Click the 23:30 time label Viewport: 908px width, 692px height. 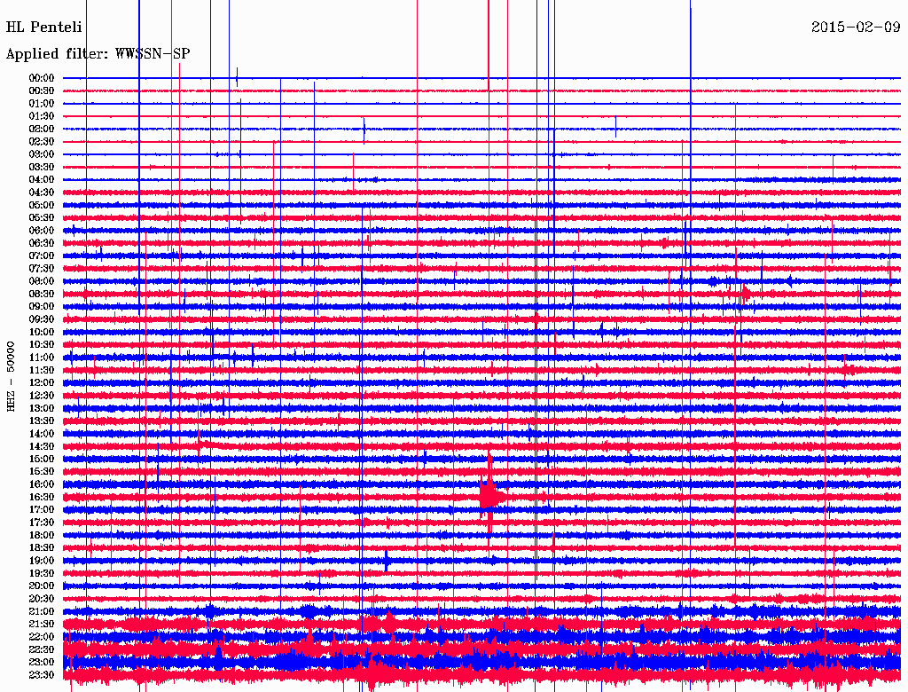coord(41,675)
